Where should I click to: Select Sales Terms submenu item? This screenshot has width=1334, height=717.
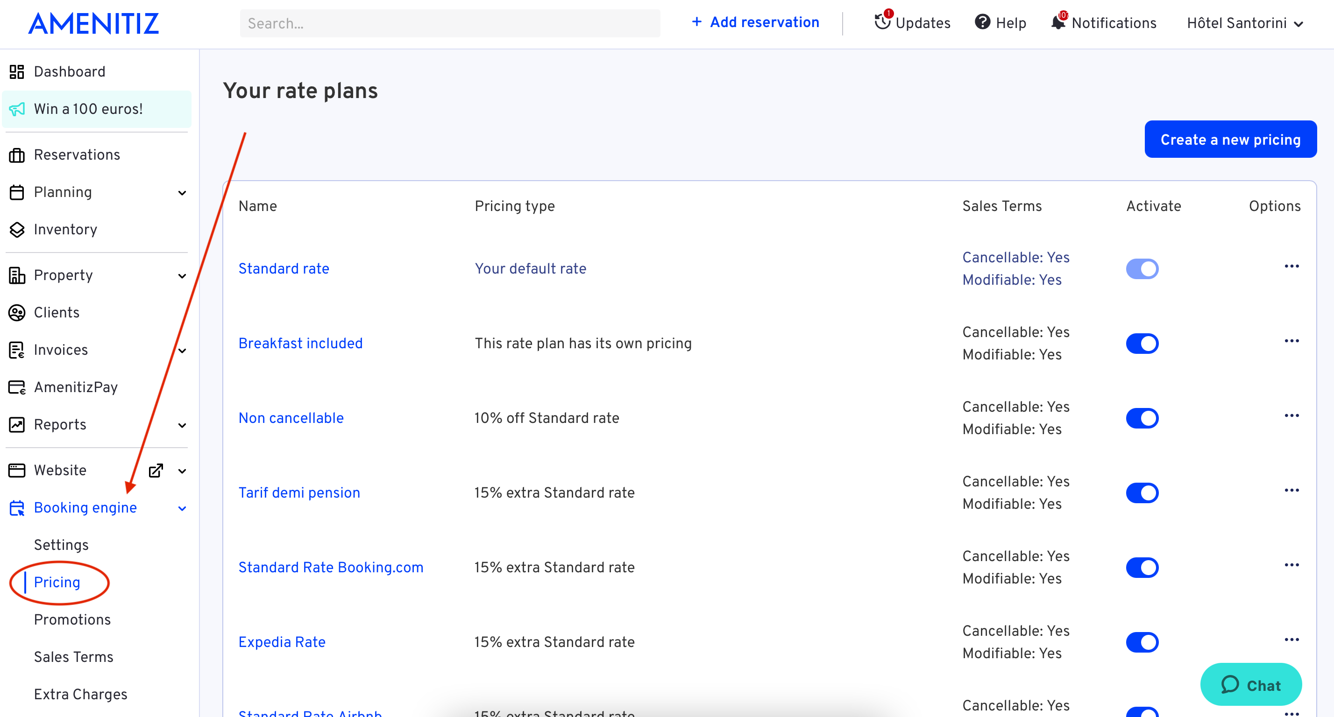coord(73,656)
